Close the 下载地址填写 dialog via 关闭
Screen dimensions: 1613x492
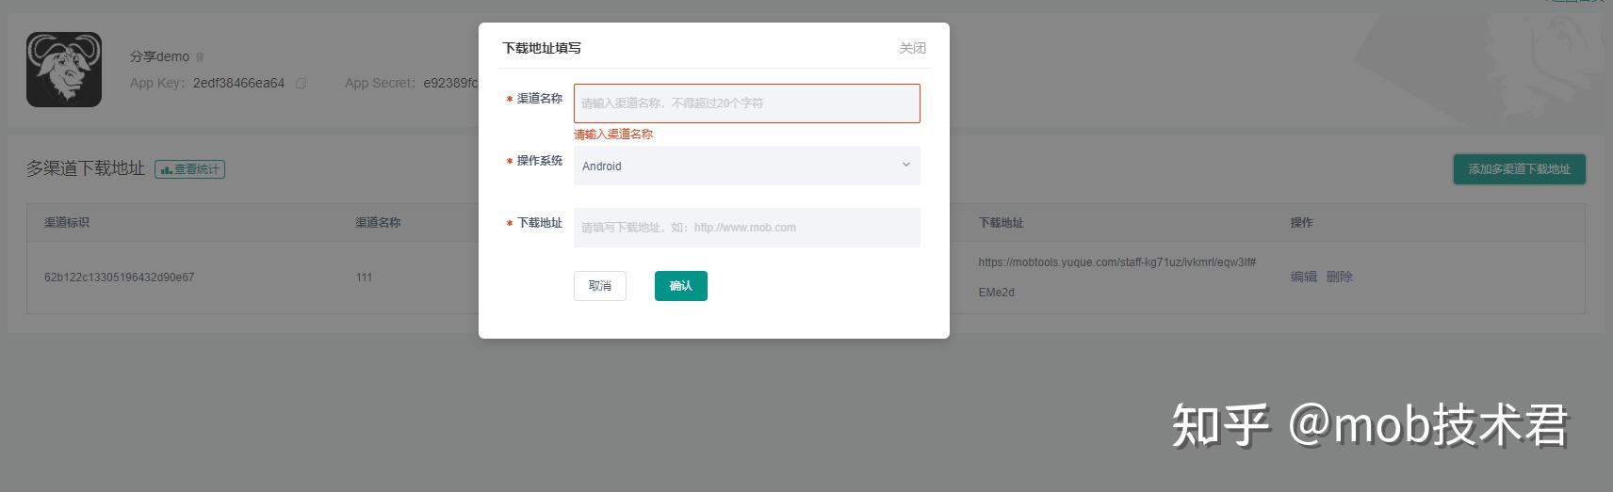coord(912,48)
